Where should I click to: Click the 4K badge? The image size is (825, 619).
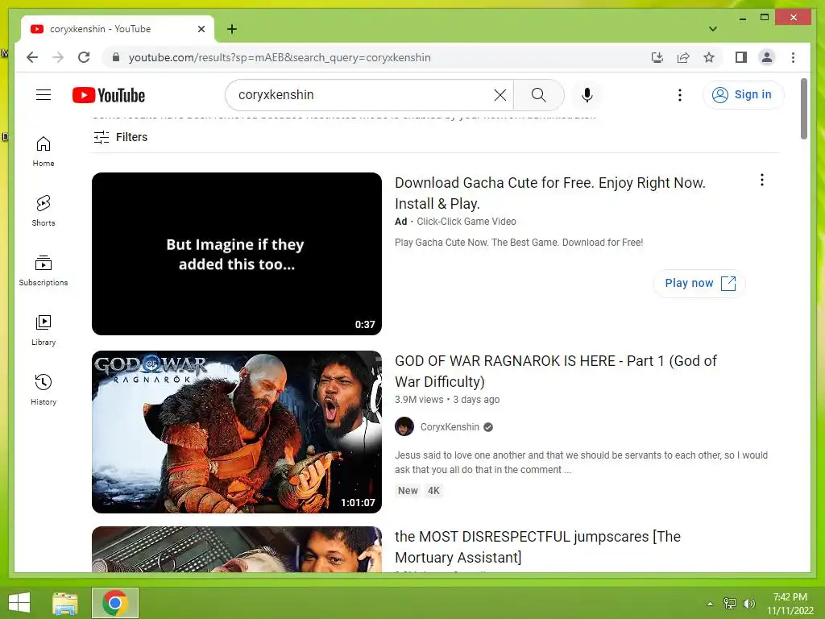tap(433, 491)
